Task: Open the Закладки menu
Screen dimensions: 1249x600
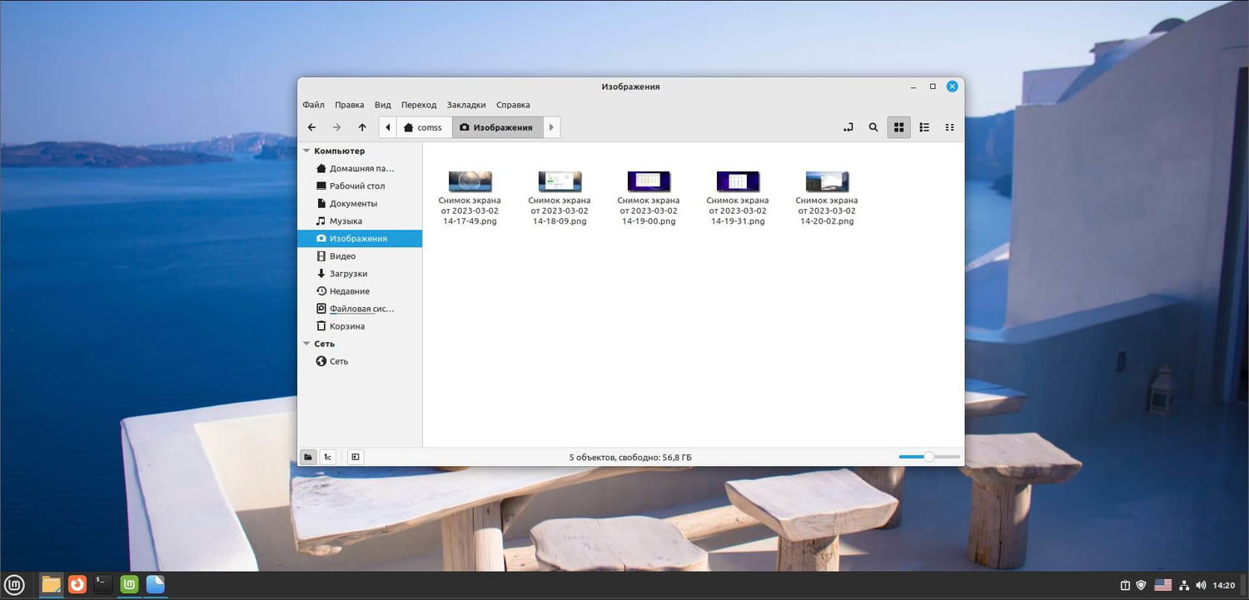Action: (465, 105)
